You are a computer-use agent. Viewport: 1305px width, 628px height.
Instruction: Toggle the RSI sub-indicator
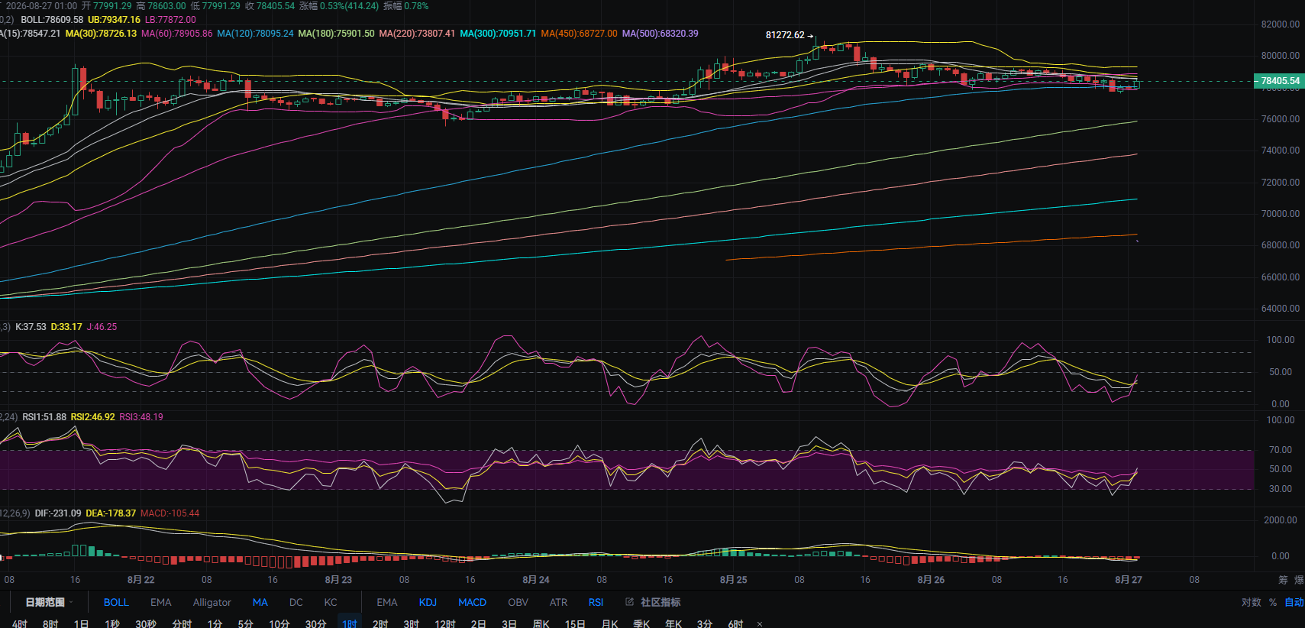(596, 602)
